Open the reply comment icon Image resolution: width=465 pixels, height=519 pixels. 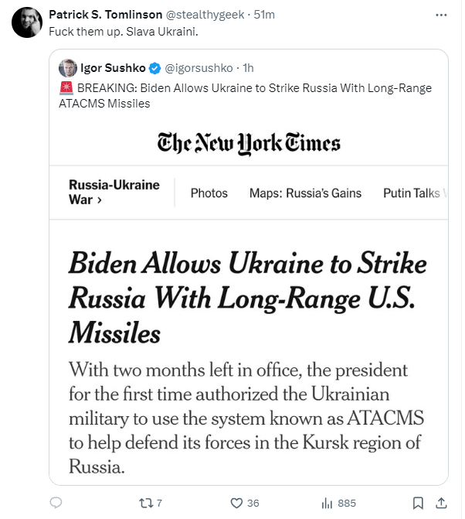pyautogui.click(x=56, y=503)
